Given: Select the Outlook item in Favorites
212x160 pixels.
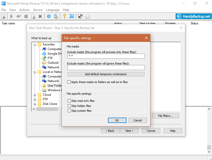Looking at the screenshot, I should [x=53, y=63].
